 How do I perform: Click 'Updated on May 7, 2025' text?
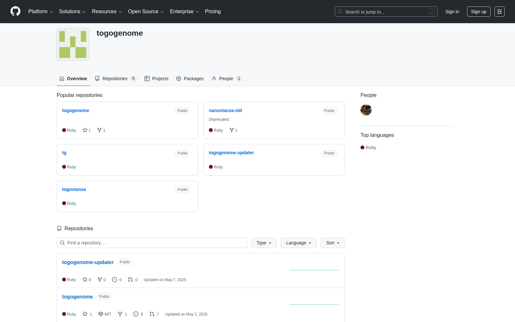click(165, 280)
